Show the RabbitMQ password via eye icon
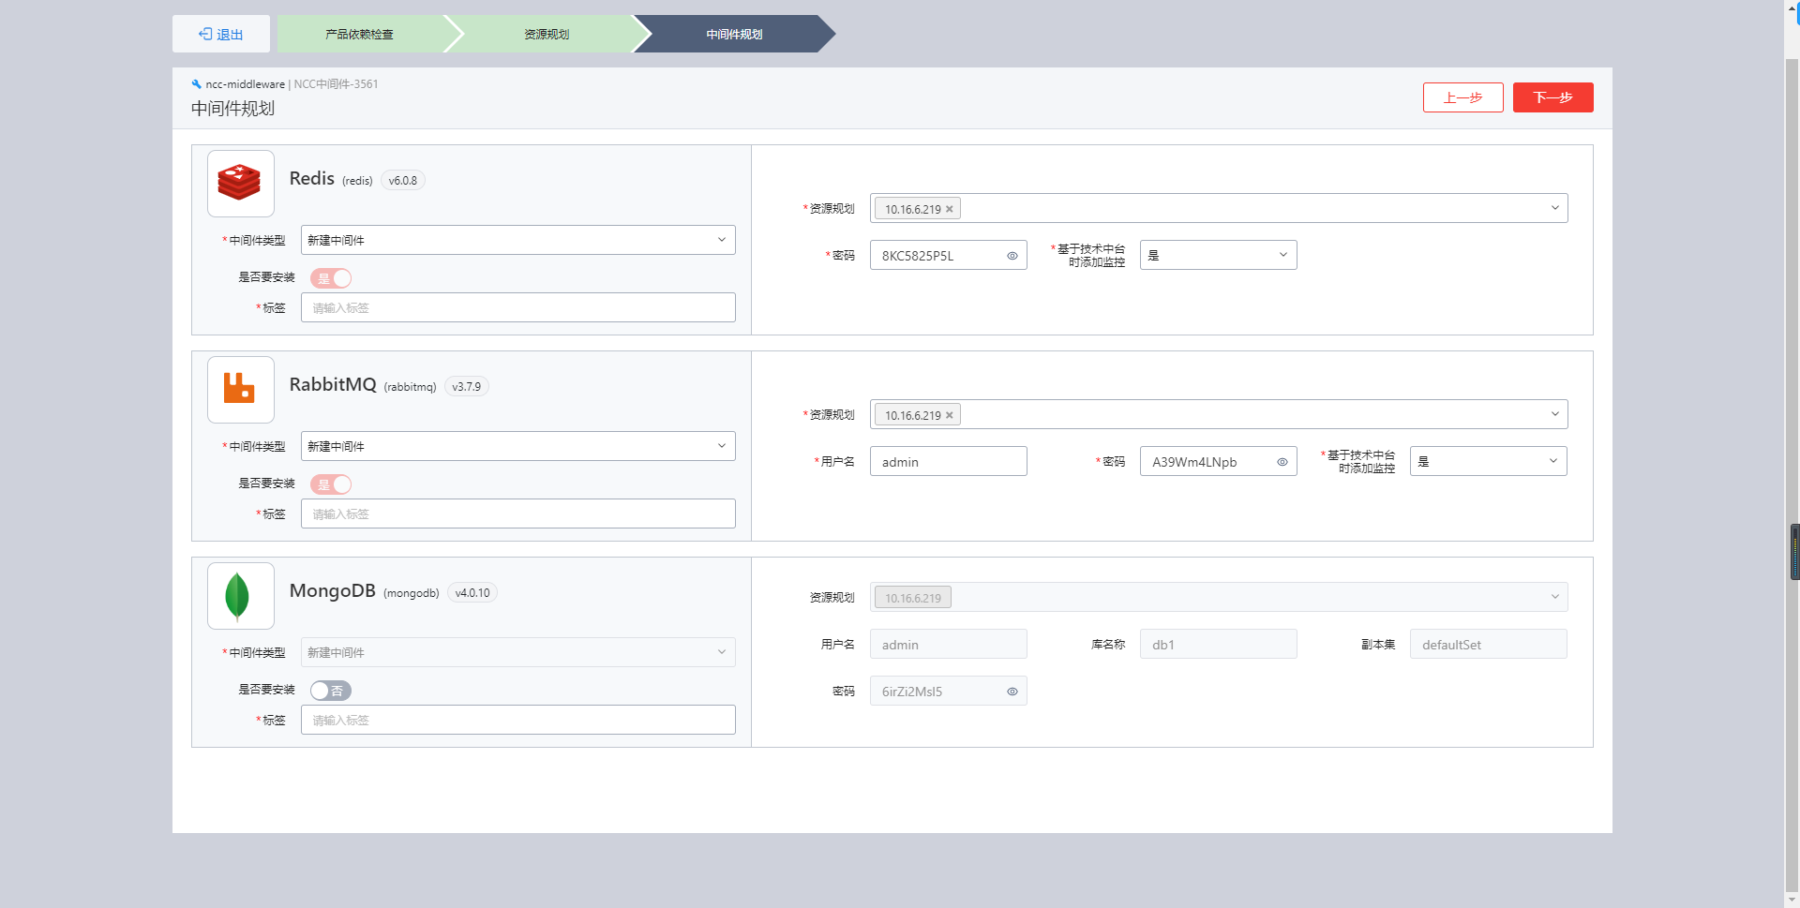The height and width of the screenshot is (908, 1800). (x=1282, y=462)
